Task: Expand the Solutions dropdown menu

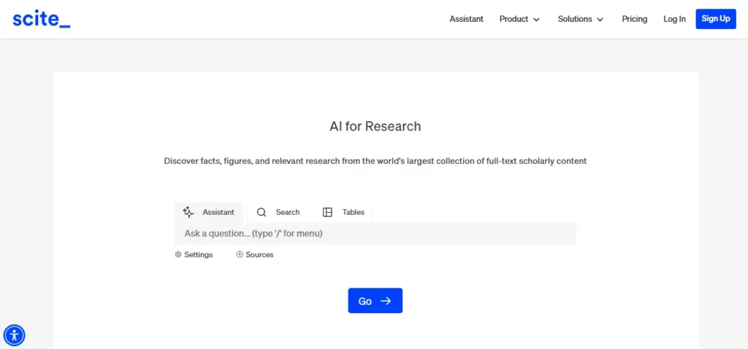Action: click(x=581, y=19)
